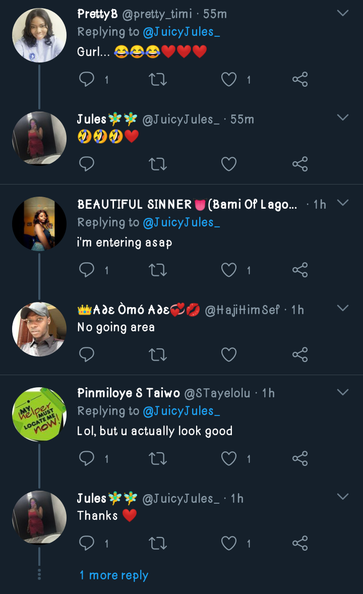The width and height of the screenshot is (363, 594).
Task: Share PrettyB's tweet via share icon
Action: click(300, 79)
